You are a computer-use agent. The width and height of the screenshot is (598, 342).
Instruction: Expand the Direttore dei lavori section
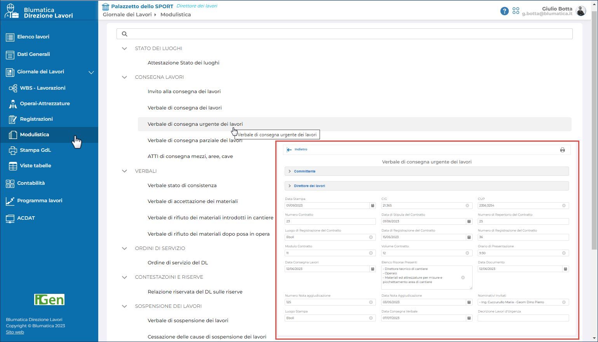coord(309,186)
